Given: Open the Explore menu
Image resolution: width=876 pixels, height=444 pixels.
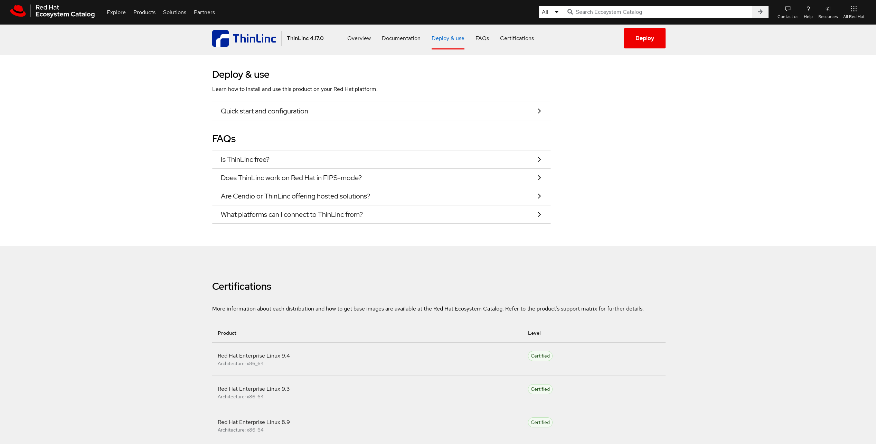Looking at the screenshot, I should [x=116, y=12].
